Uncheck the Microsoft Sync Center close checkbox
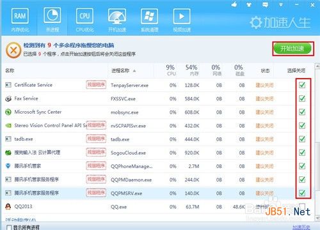 (x=302, y=112)
